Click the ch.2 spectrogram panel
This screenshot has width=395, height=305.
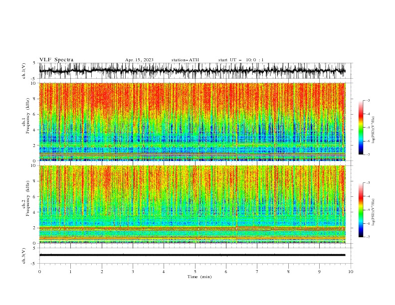192,204
